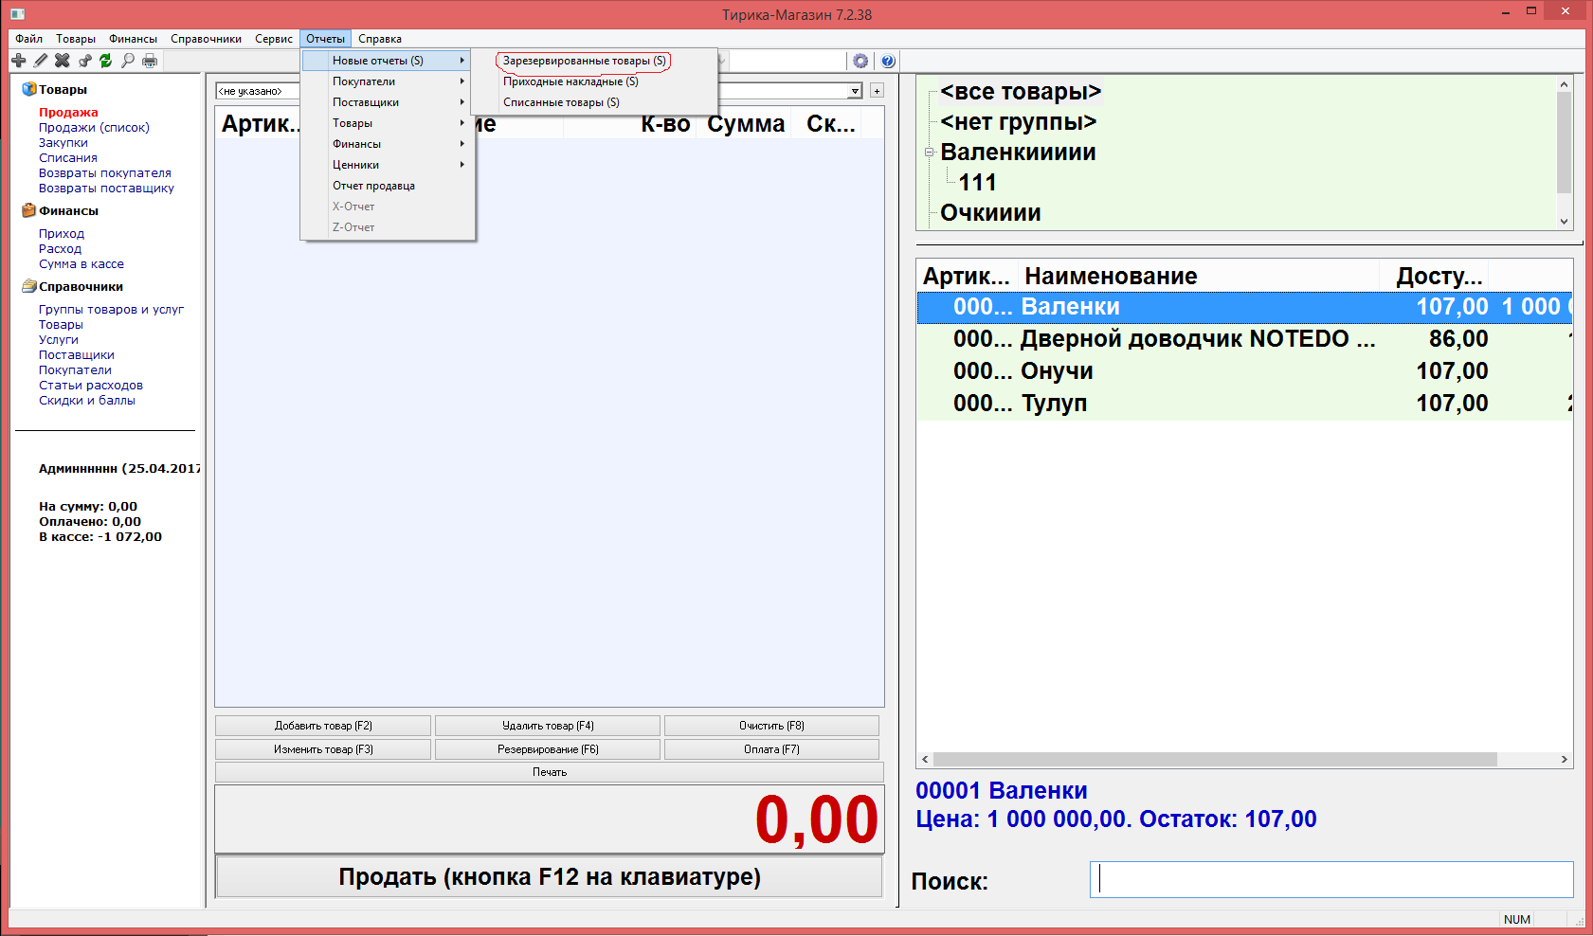1593x936 pixels.
Task: Open the Расход sidebar link
Action: click(60, 249)
